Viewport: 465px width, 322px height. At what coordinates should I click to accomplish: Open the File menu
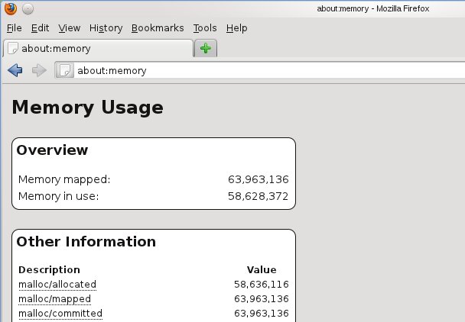(15, 28)
